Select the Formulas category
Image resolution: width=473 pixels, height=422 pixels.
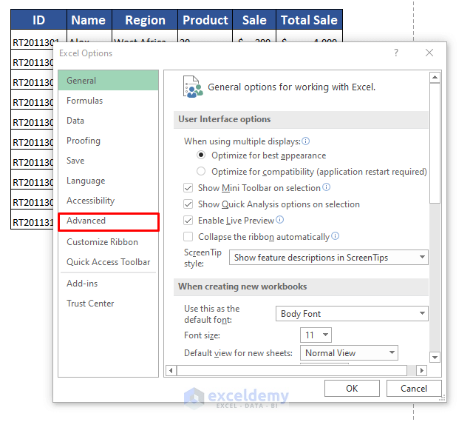(109, 101)
